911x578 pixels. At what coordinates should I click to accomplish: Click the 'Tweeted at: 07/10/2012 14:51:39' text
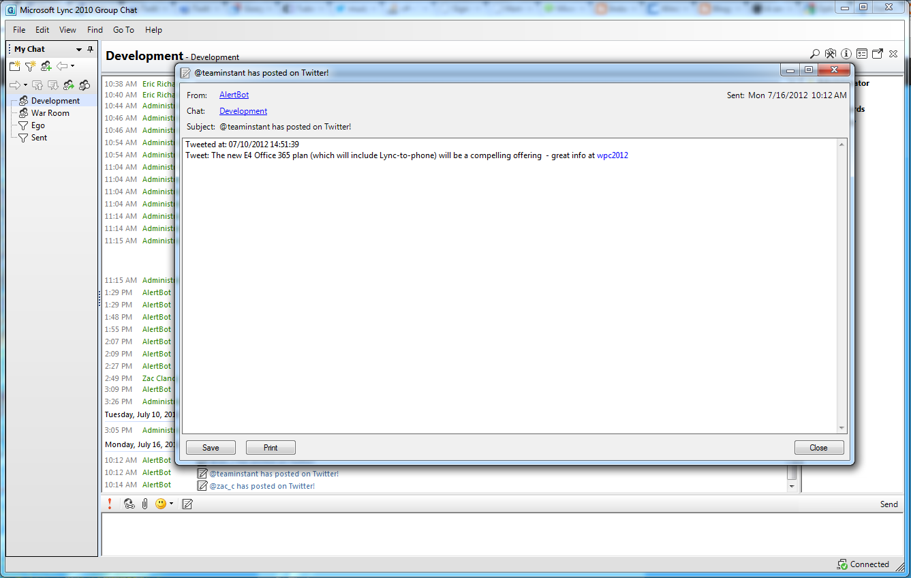242,144
